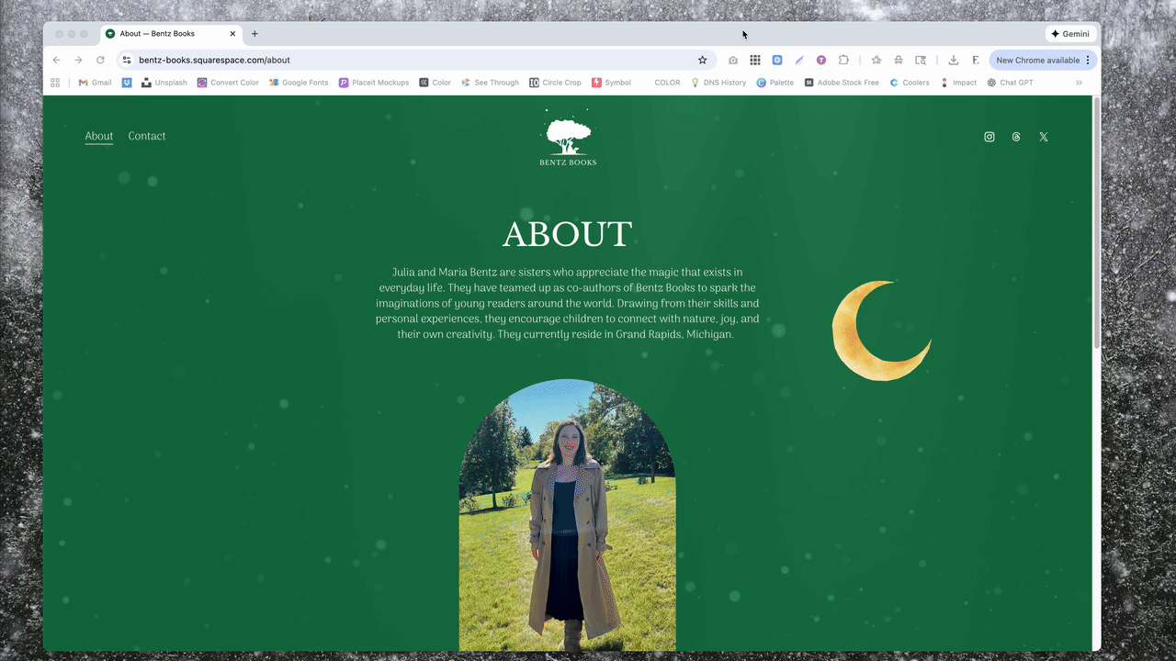The width and height of the screenshot is (1176, 661).
Task: Open the Chat GPT bookmark
Action: pos(1010,83)
